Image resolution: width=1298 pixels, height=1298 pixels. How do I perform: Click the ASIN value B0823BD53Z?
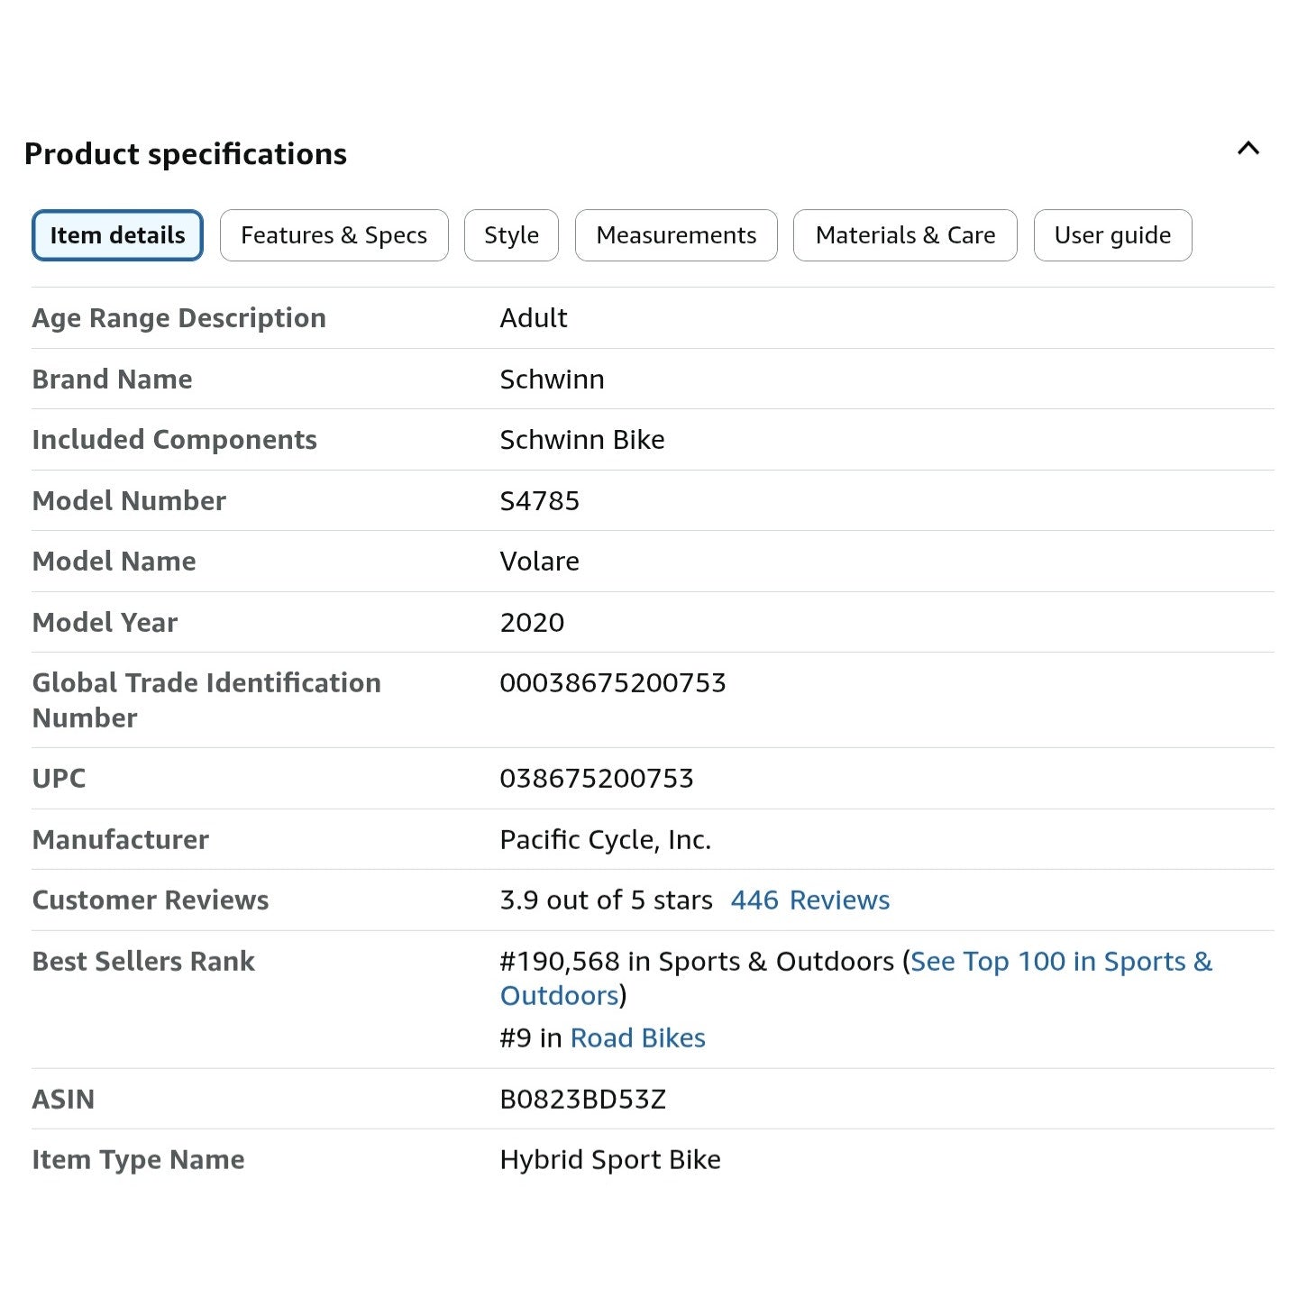(582, 1099)
